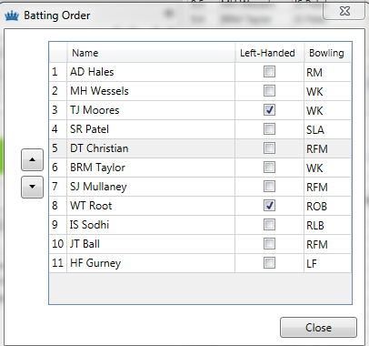Viewport: 369px width, 346px height.
Task: Click the row number 5 header cell
Action: pos(58,148)
